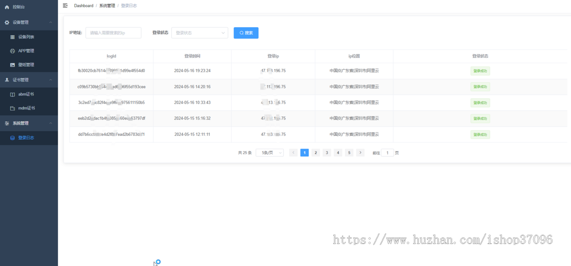Click the 登录ip column header
This screenshot has height=266, width=571.
point(273,56)
